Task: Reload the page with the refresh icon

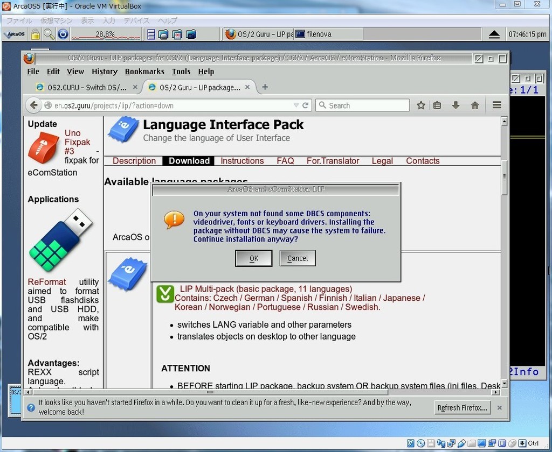Action: point(305,105)
